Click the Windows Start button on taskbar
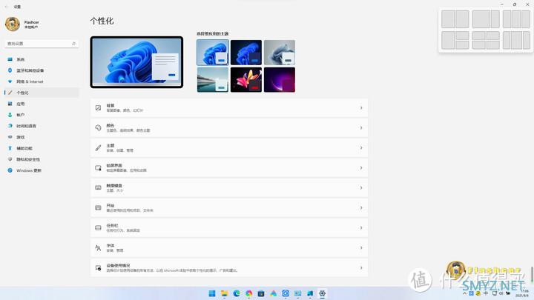534x300 pixels. pos(212,293)
